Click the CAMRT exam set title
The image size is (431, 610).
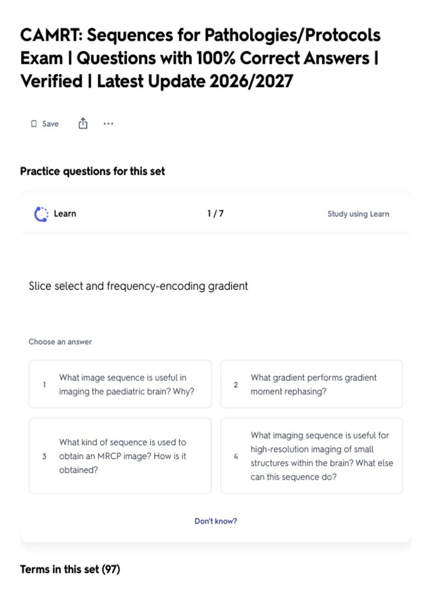tap(200, 58)
